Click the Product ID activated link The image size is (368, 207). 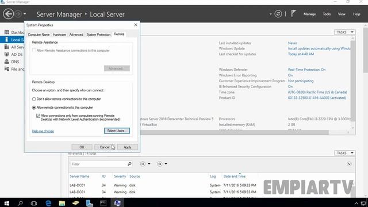317,98
